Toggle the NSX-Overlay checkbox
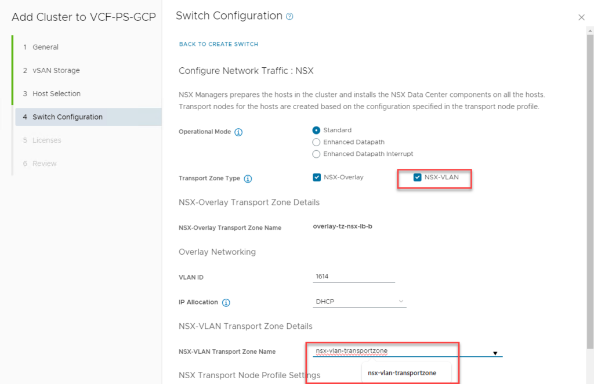 click(x=317, y=177)
